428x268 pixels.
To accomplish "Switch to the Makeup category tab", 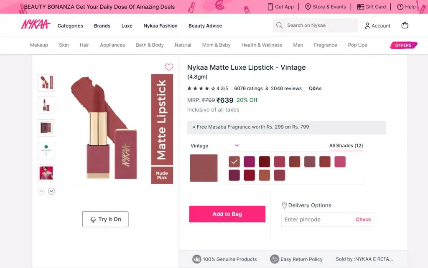I will coord(39,45).
